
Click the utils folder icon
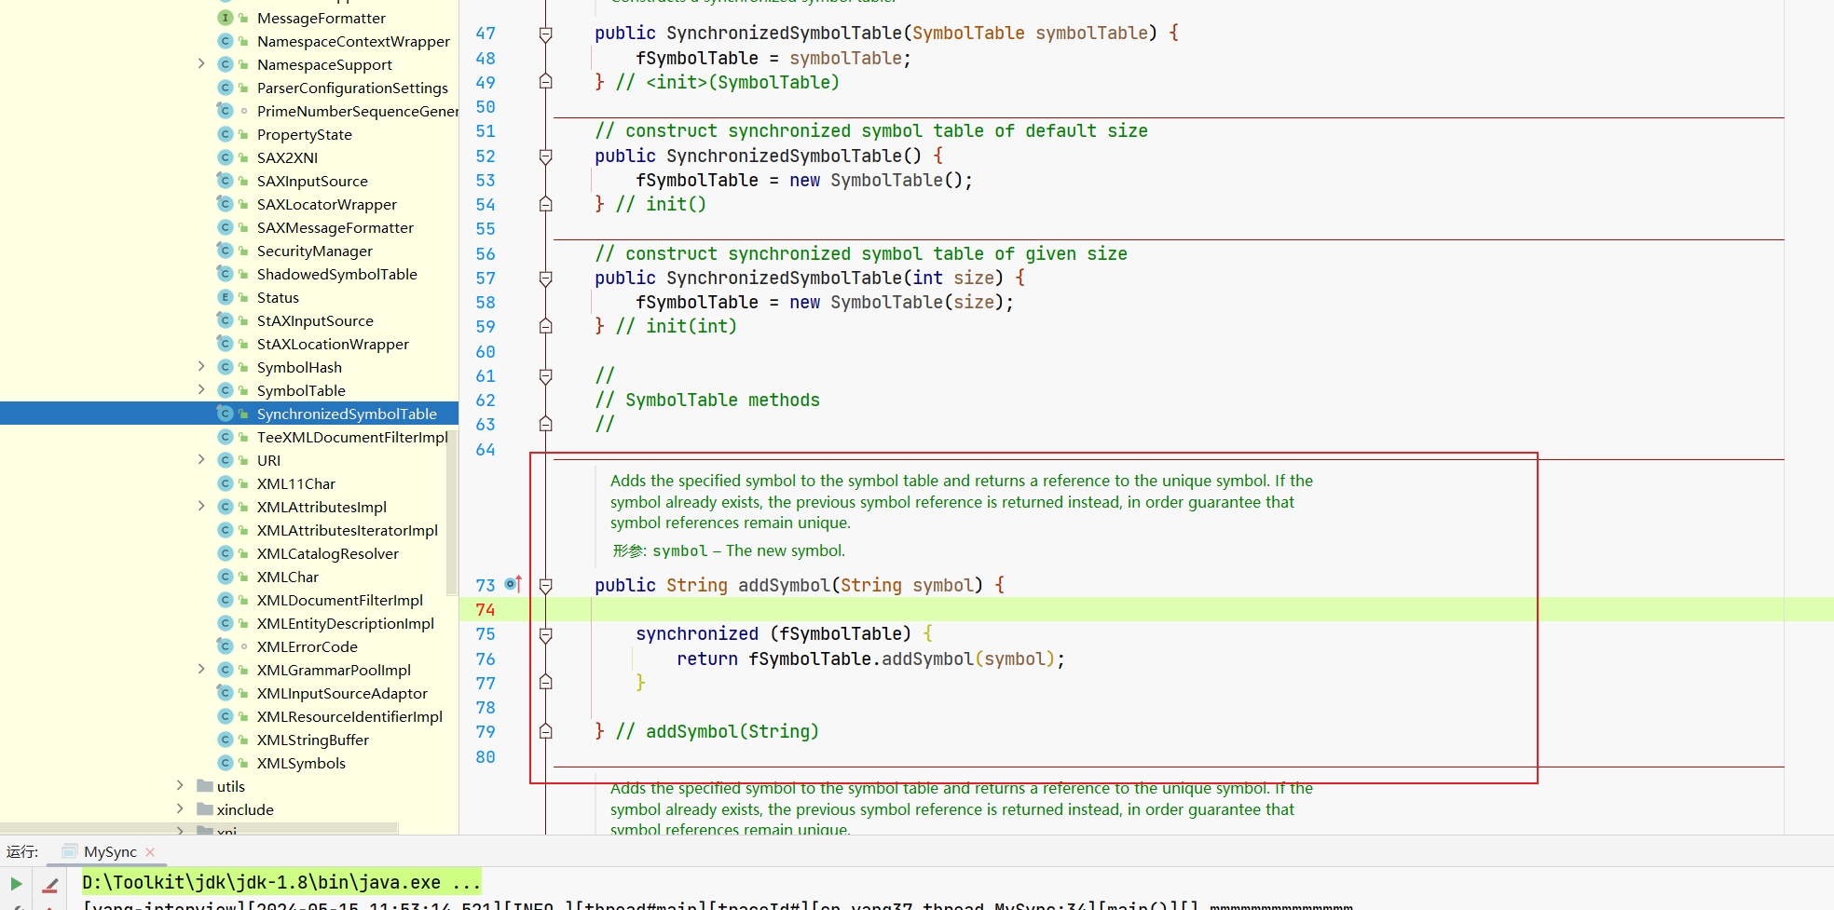click(205, 786)
